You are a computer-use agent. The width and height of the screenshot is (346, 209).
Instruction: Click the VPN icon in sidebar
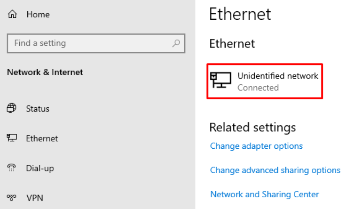pos(12,198)
